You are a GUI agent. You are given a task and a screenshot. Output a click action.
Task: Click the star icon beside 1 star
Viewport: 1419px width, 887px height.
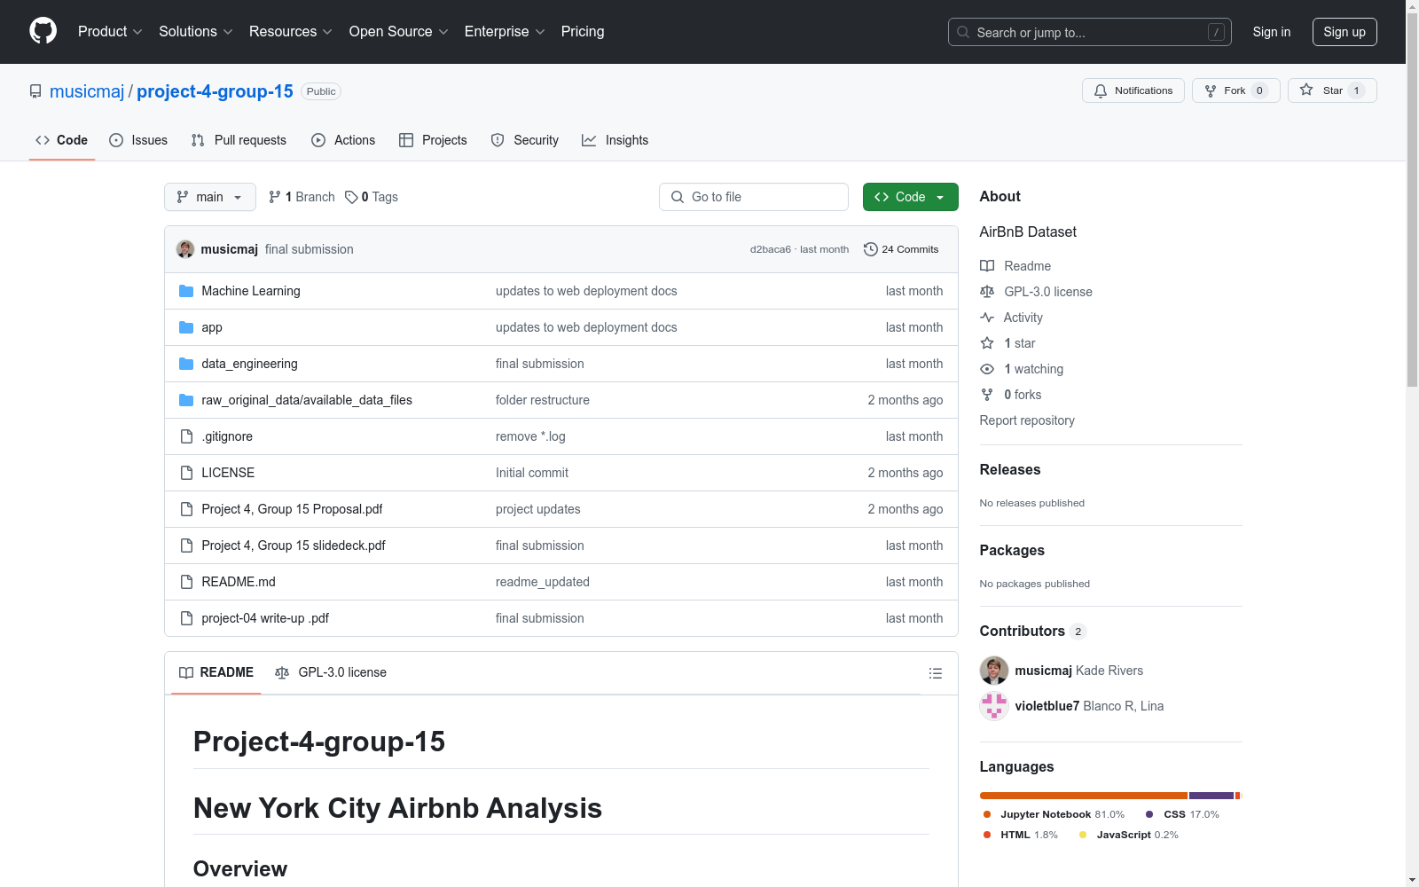click(987, 343)
